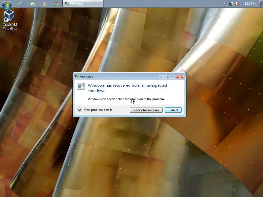Click the muted volume tray icon
The height and width of the screenshot is (197, 263).
click(x=237, y=4)
